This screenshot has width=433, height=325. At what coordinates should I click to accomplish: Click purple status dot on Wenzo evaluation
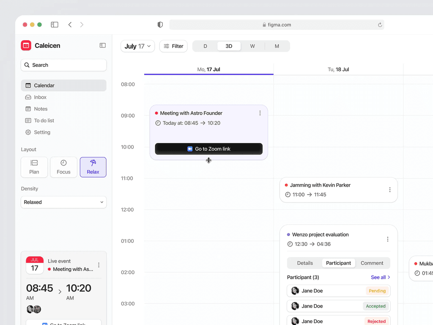point(288,234)
